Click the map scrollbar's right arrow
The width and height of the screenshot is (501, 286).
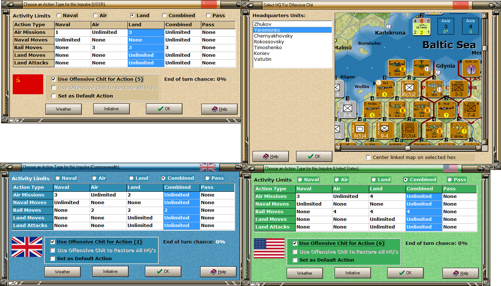[x=479, y=148]
